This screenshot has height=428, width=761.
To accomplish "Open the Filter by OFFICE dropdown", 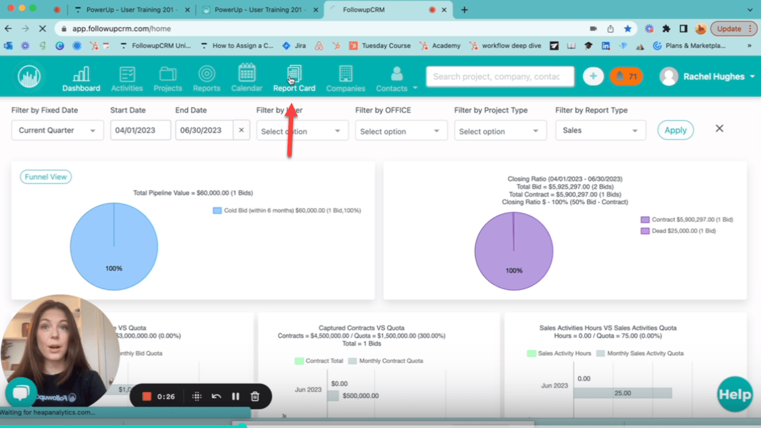I will coord(401,131).
